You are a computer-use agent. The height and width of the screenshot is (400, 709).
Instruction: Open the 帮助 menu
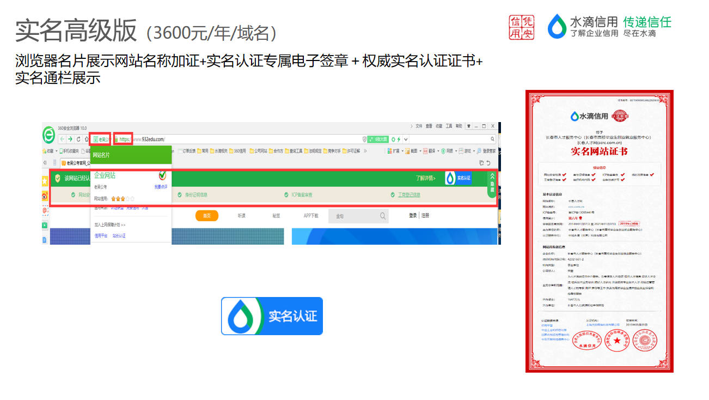(x=459, y=126)
